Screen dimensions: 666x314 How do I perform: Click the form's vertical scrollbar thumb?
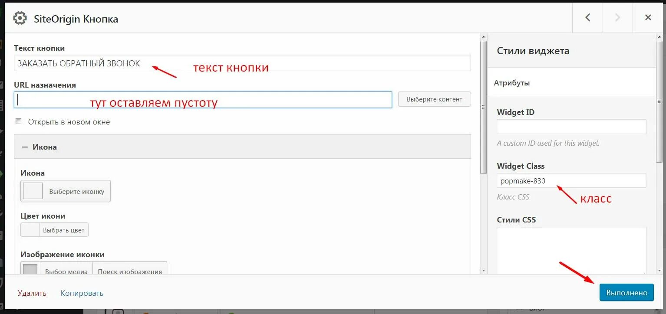pyautogui.click(x=484, y=107)
